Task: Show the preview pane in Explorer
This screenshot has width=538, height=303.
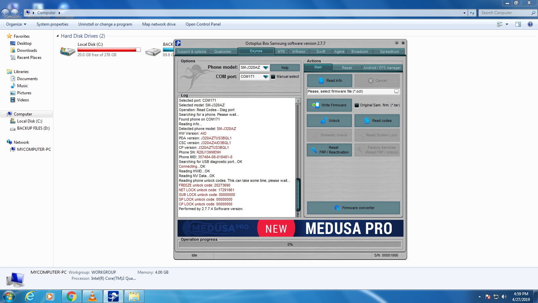Action: [518, 24]
